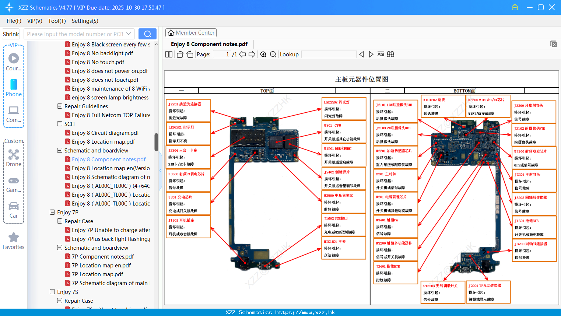Click the tab panel restore icon at right
This screenshot has height=316, width=561.
(x=554, y=44)
